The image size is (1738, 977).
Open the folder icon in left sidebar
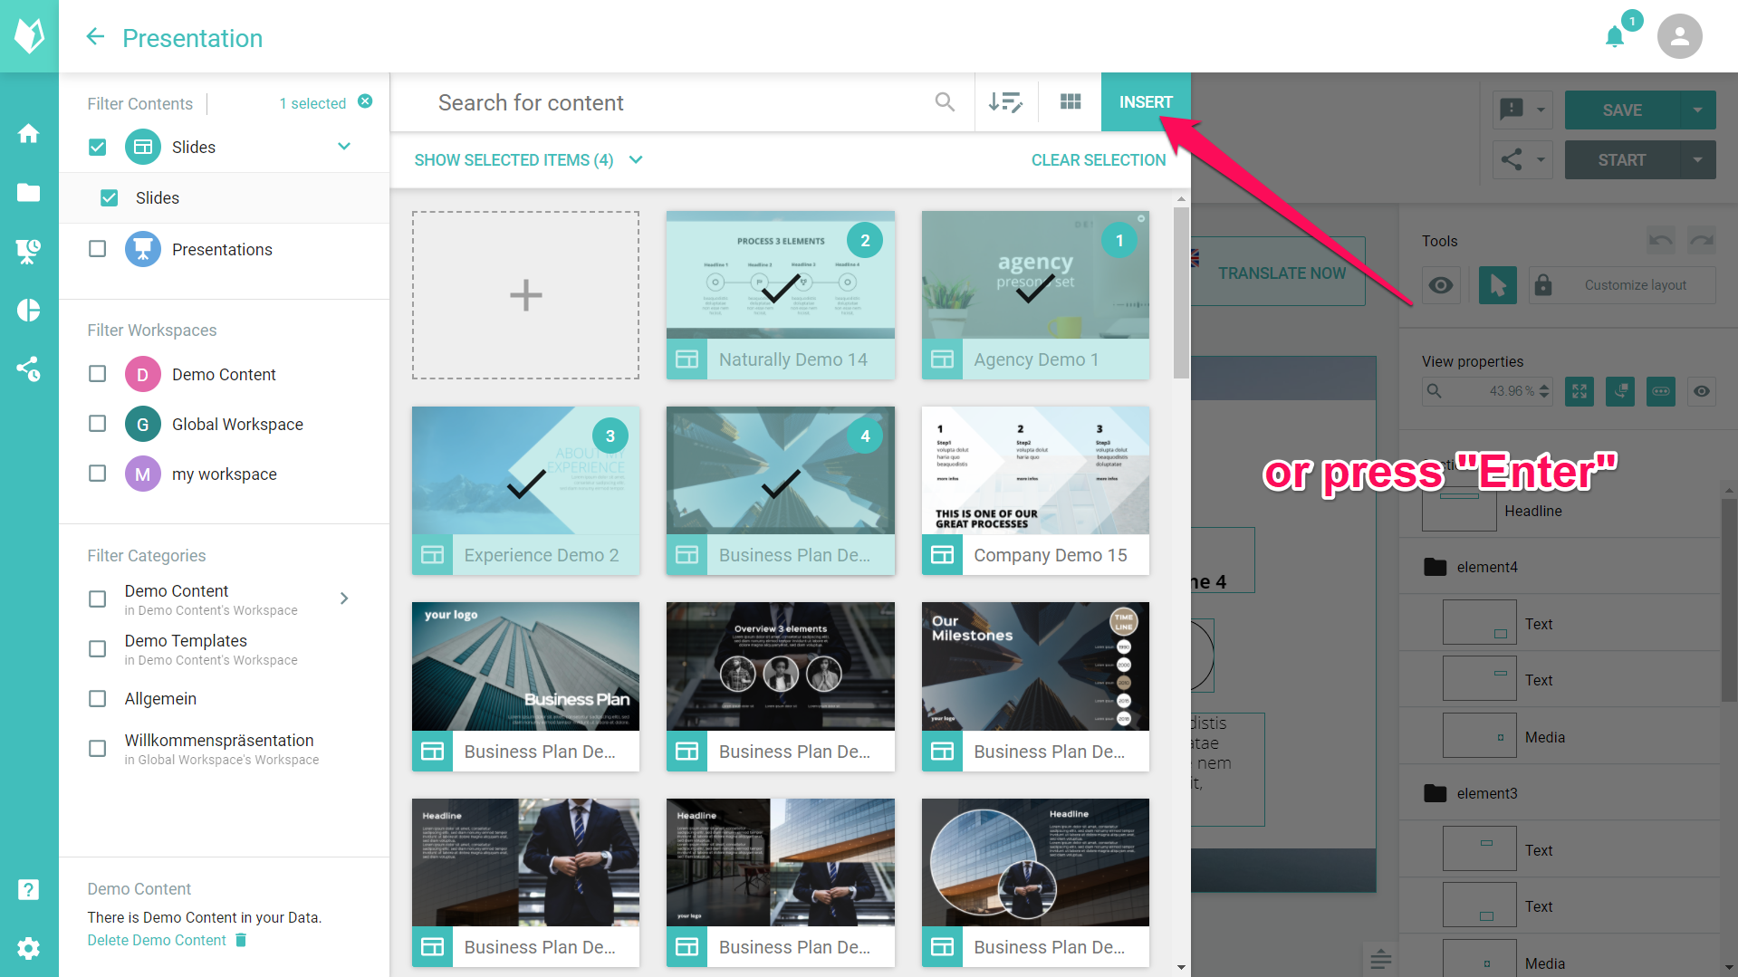29,192
